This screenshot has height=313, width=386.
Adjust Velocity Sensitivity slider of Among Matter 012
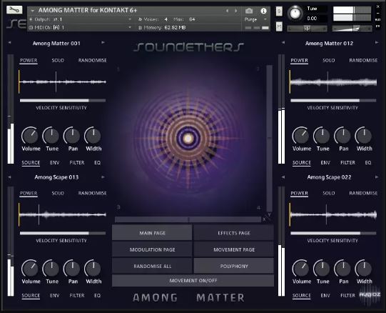click(333, 100)
